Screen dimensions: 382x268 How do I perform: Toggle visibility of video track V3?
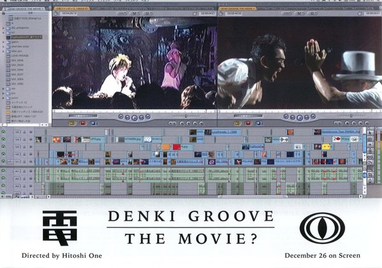(3, 147)
